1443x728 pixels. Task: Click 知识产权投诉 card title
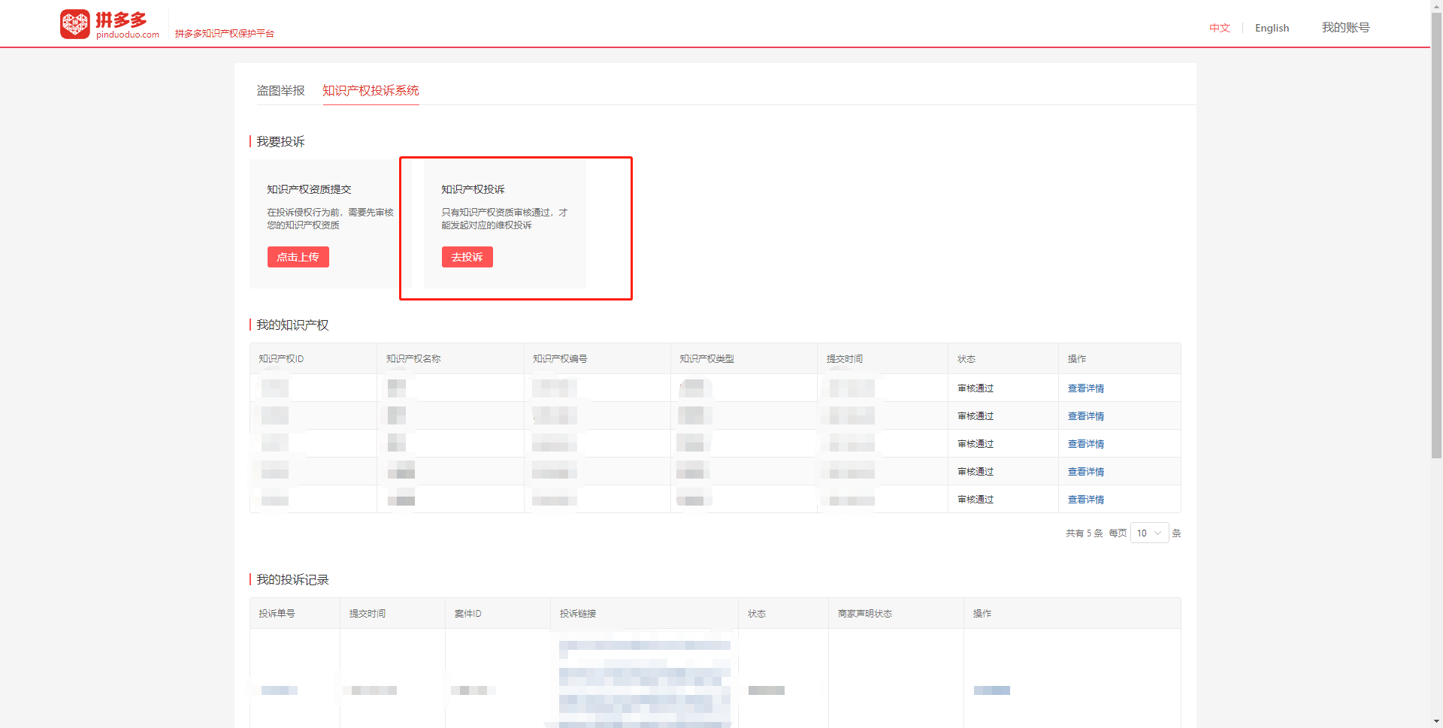pyautogui.click(x=473, y=189)
